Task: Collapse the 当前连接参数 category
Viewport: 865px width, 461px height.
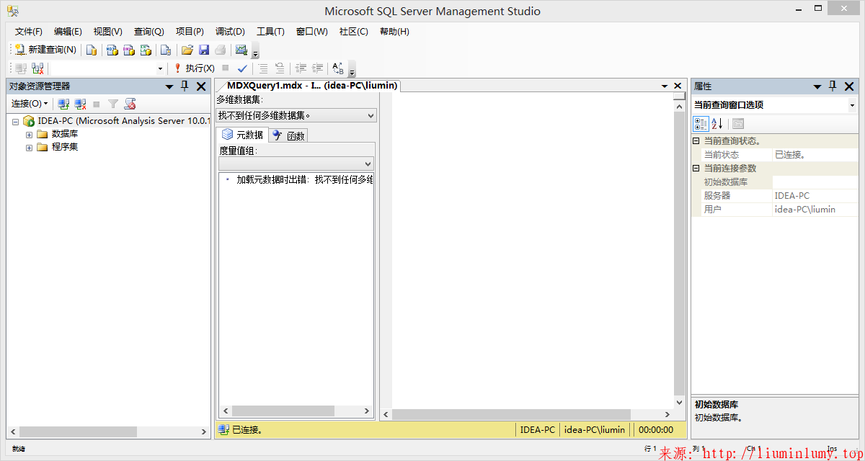Action: click(696, 168)
